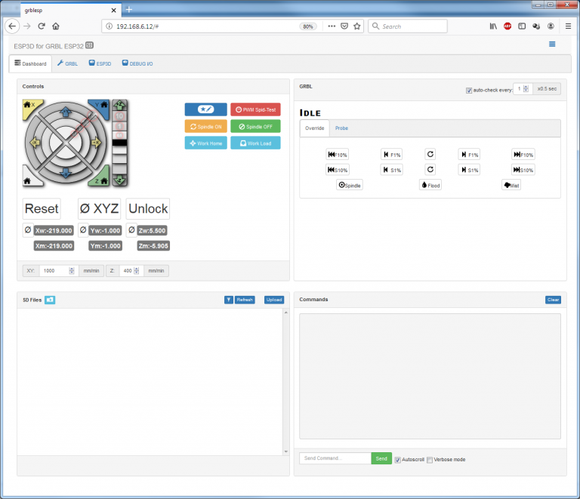Image resolution: width=580 pixels, height=499 pixels.
Task: Select Z jog step 1
Action: [119, 126]
